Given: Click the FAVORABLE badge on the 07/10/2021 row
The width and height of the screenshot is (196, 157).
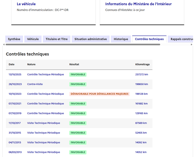Looking at the screenshot, I should (78, 104).
